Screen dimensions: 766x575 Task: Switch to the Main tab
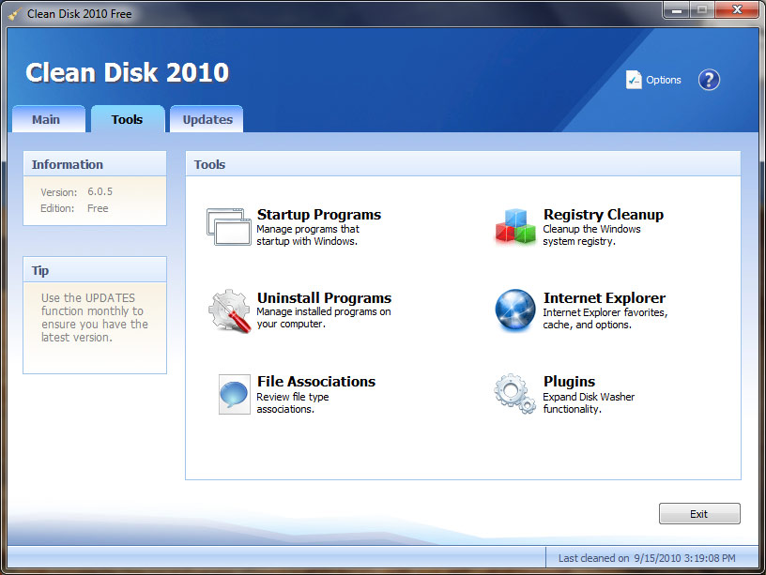(49, 119)
